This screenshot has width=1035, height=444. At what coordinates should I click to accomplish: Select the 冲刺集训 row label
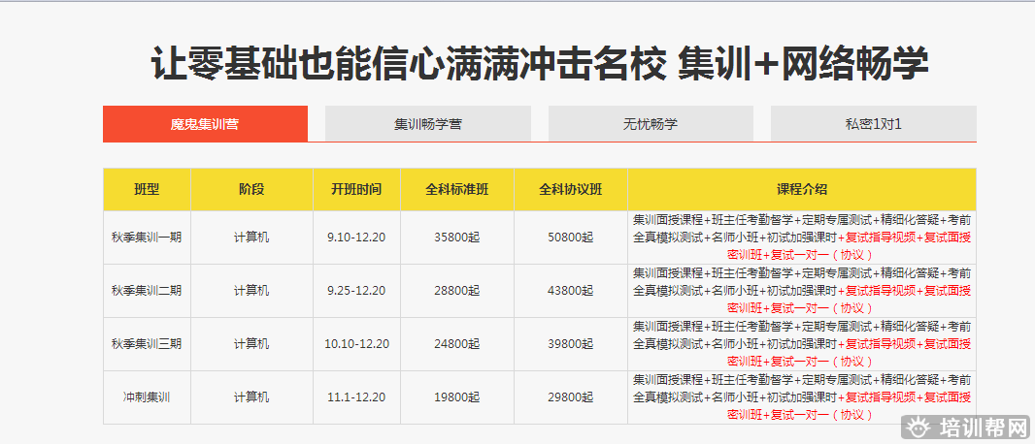tap(147, 397)
